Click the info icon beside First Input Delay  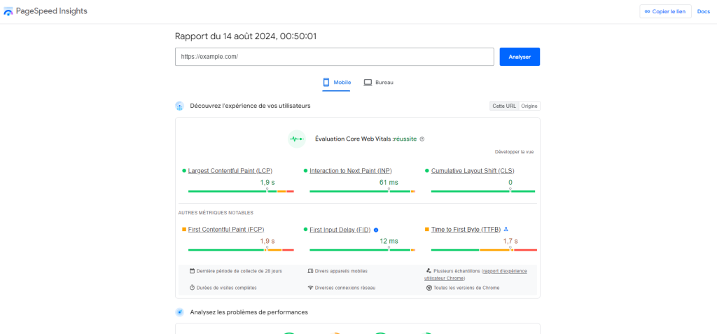coord(376,230)
